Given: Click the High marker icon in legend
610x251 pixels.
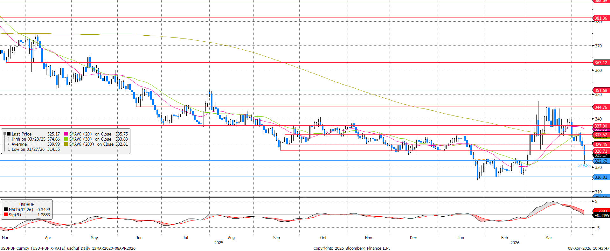Looking at the screenshot, I should (x=9, y=139).
